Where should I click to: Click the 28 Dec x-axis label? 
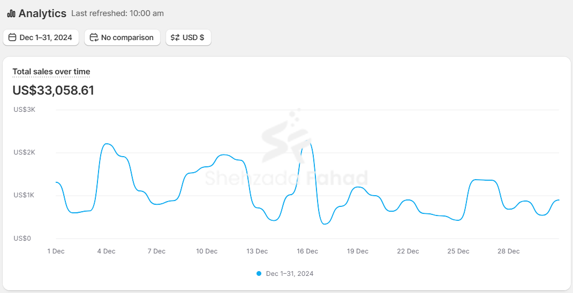[x=509, y=251]
